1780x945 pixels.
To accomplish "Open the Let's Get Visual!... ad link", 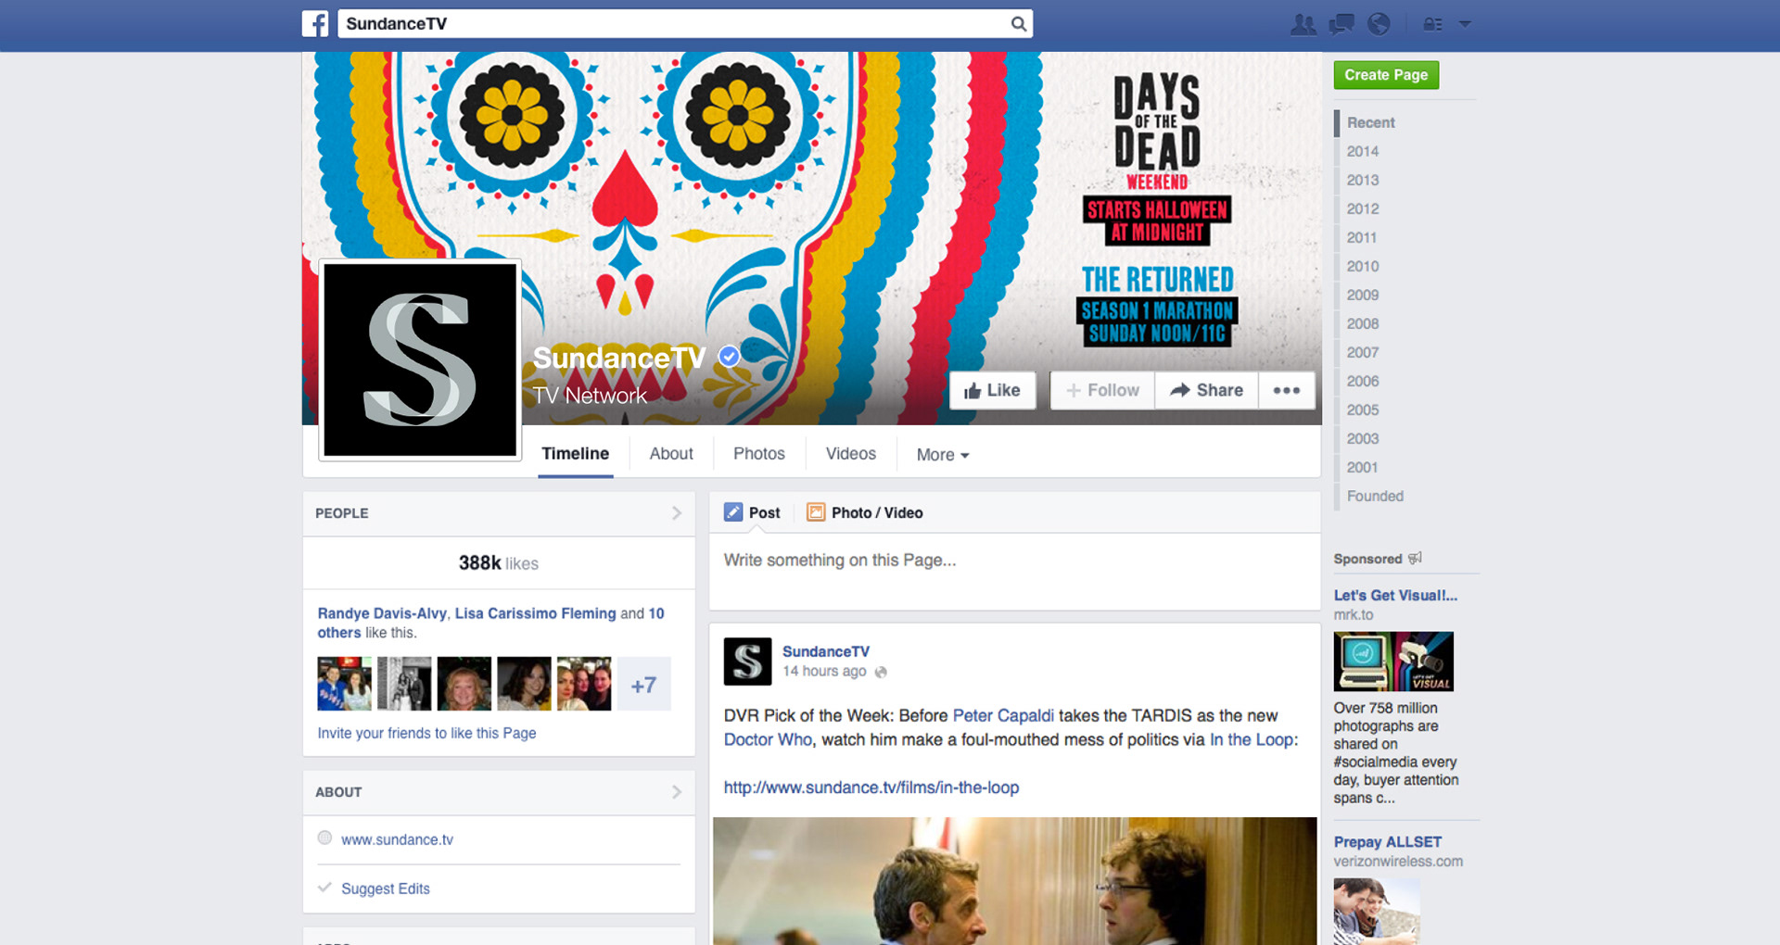I will pyautogui.click(x=1395, y=595).
